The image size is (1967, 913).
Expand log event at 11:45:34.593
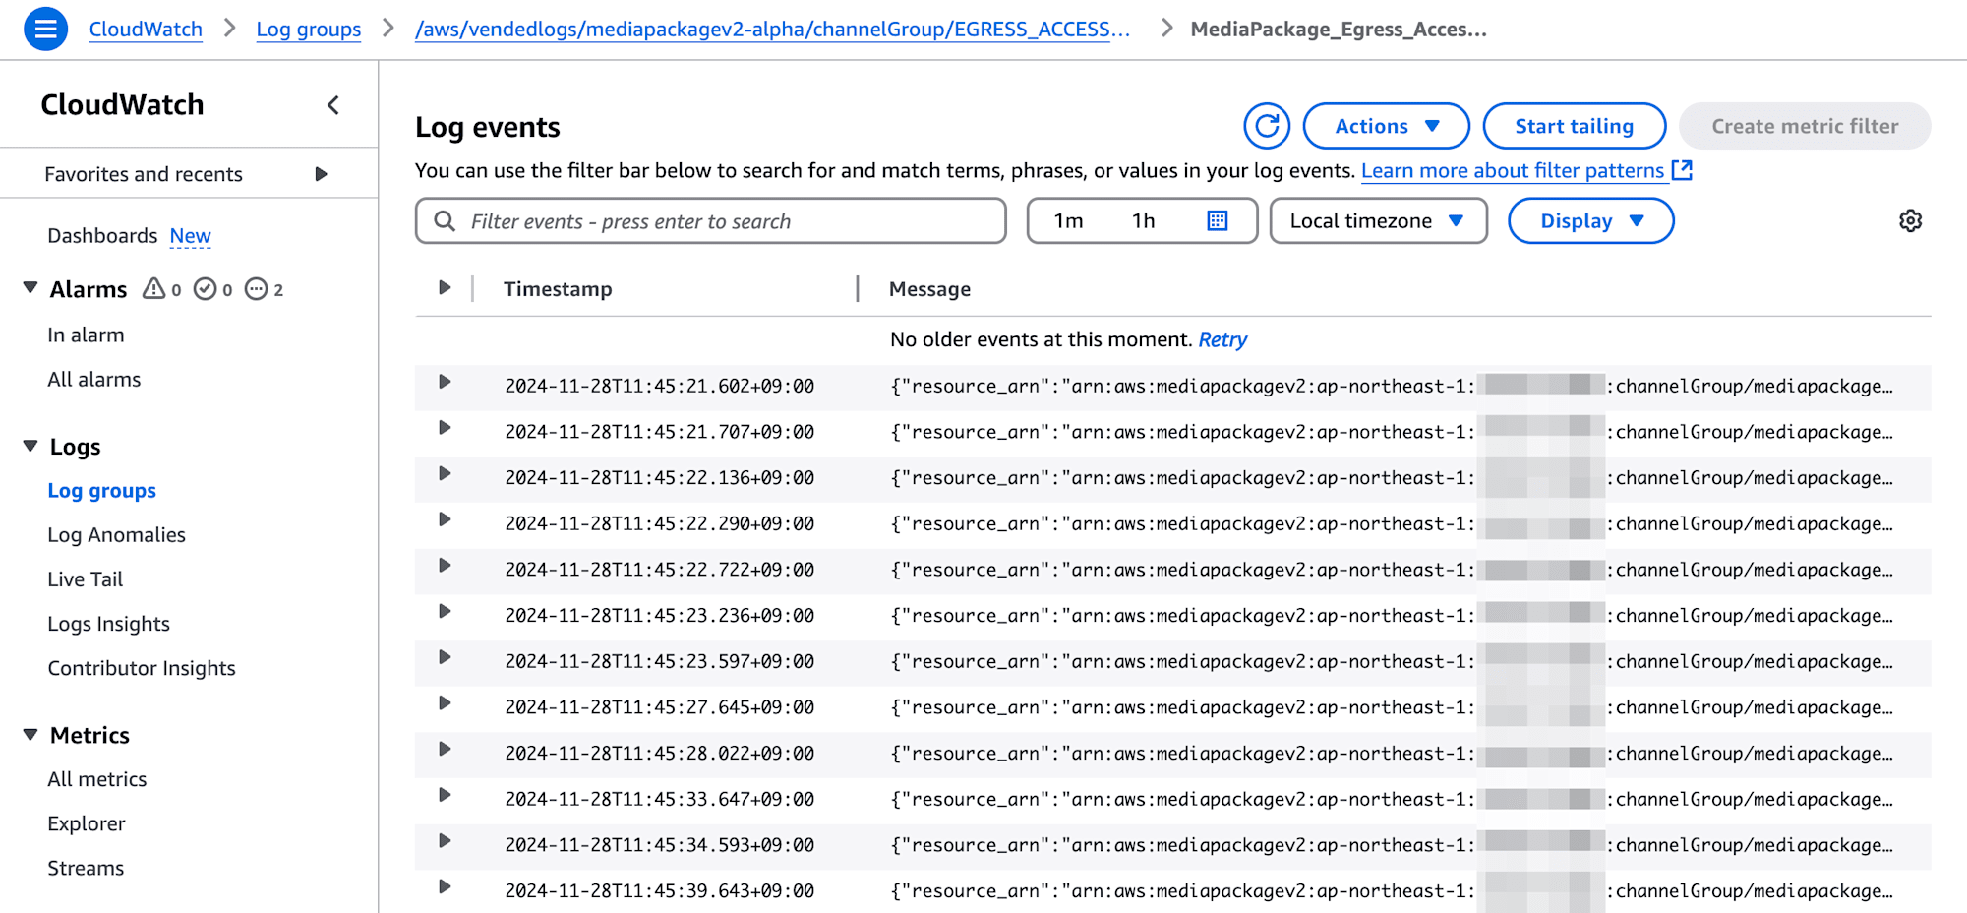point(445,841)
